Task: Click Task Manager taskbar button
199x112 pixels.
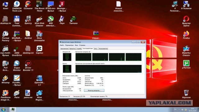Action: [x=13, y=110]
